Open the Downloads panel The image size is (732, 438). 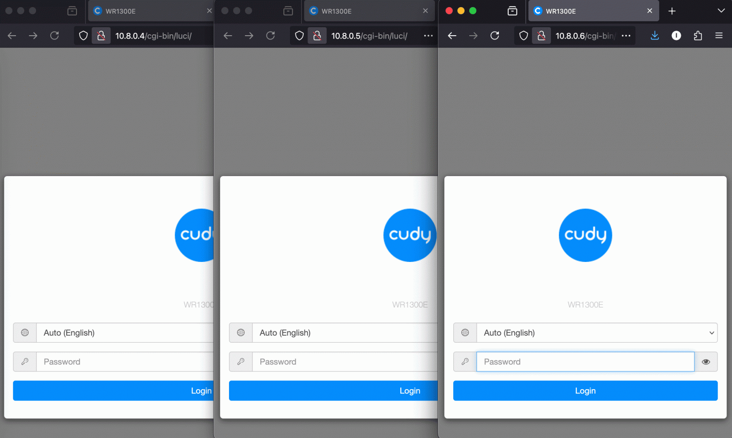tap(655, 36)
